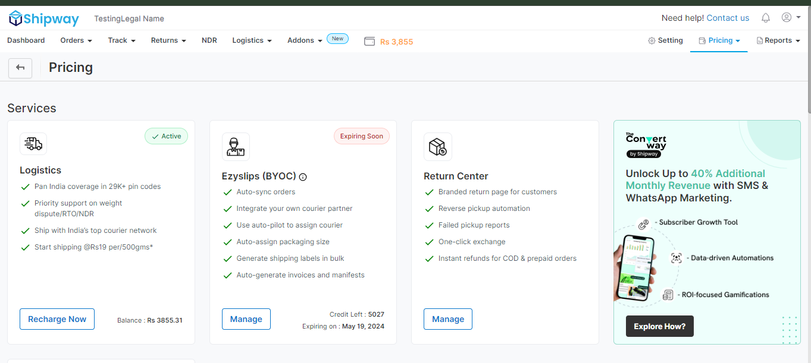This screenshot has height=363, width=811.
Task: Expand the Orders dropdown
Action: pyautogui.click(x=76, y=40)
